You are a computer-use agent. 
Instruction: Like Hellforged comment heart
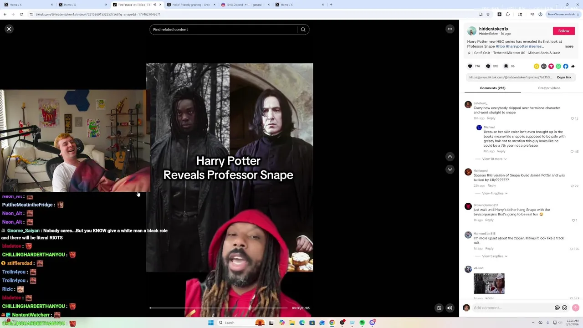pos(572,186)
